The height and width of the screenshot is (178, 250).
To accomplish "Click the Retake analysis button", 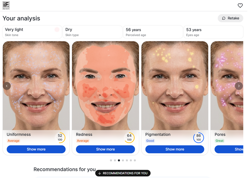I will pyautogui.click(x=230, y=18).
